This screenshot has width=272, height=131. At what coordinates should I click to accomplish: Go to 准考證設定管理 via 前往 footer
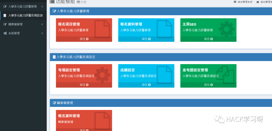coord(208,85)
